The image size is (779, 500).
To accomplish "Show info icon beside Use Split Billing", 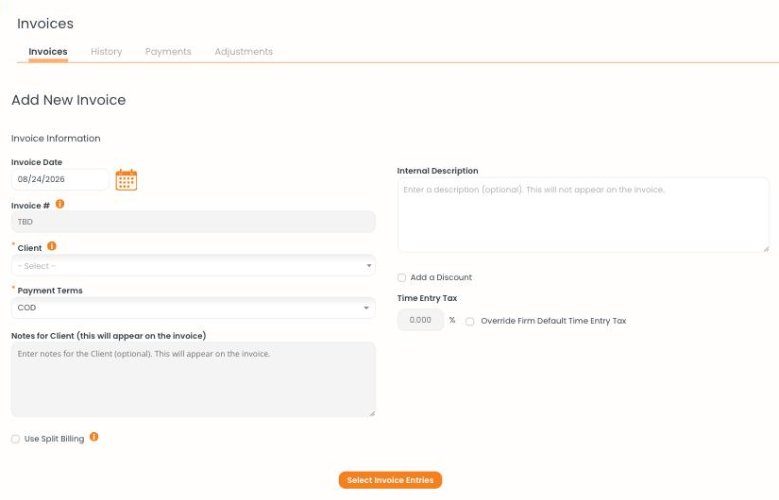I will tap(93, 437).
